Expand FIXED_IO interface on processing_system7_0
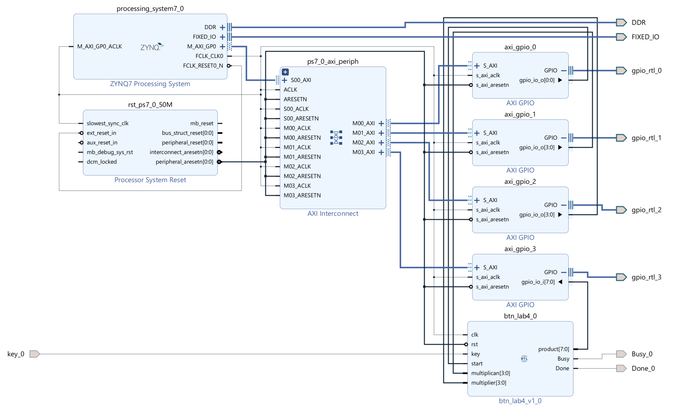This screenshot has height=410, width=680. [223, 37]
